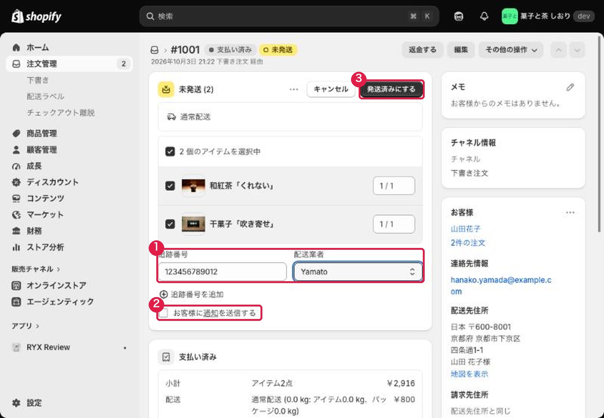The width and height of the screenshot is (604, 418).
Task: Uncheck the 和紅茶「くれない」 item checkbox
Action: pyautogui.click(x=170, y=186)
